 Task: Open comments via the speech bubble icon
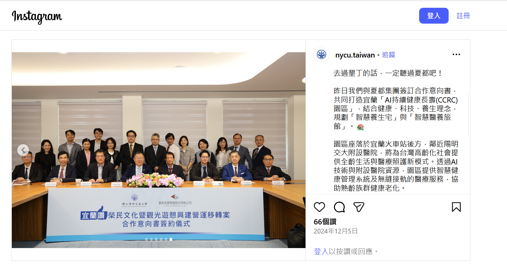tap(339, 207)
